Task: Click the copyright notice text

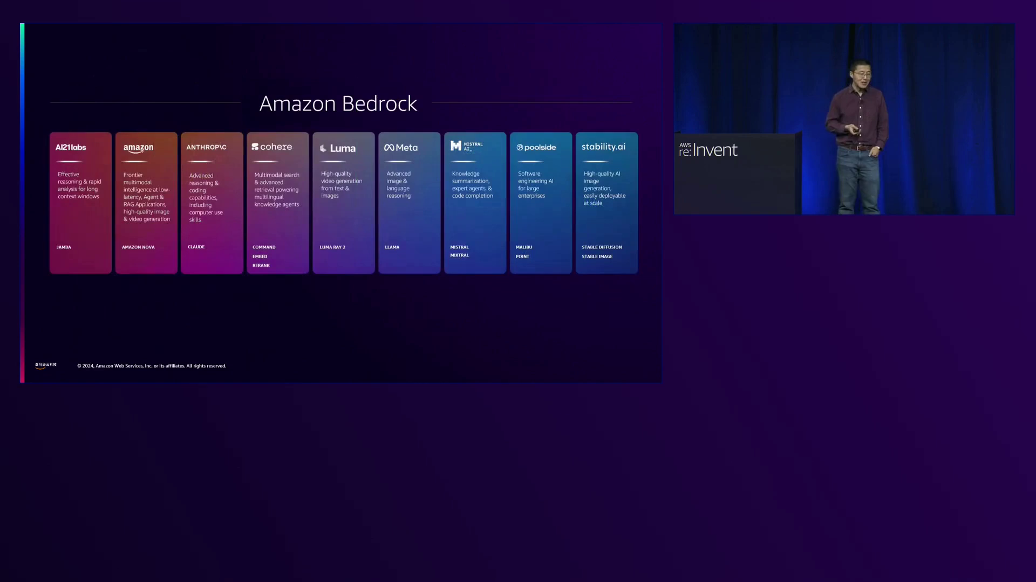Action: (x=152, y=366)
